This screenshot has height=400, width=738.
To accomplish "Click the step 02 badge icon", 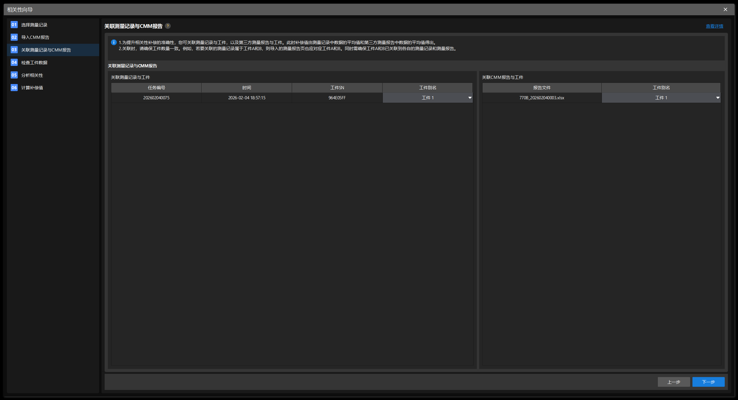I will coord(14,37).
